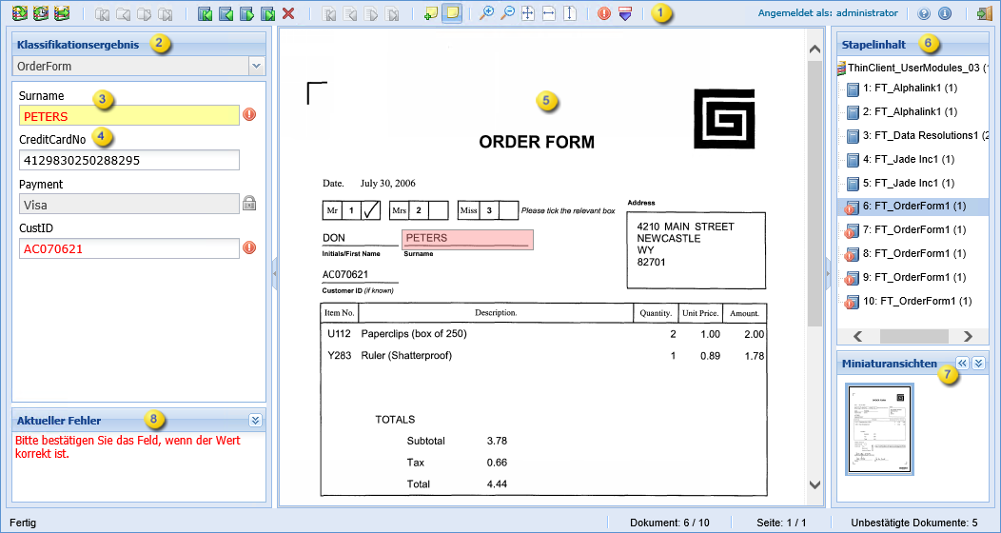The image size is (1001, 533).
Task: Fit document to width
Action: [x=549, y=14]
